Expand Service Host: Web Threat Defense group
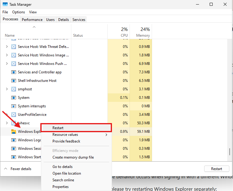This screenshot has height=191, width=233. pos(7,47)
